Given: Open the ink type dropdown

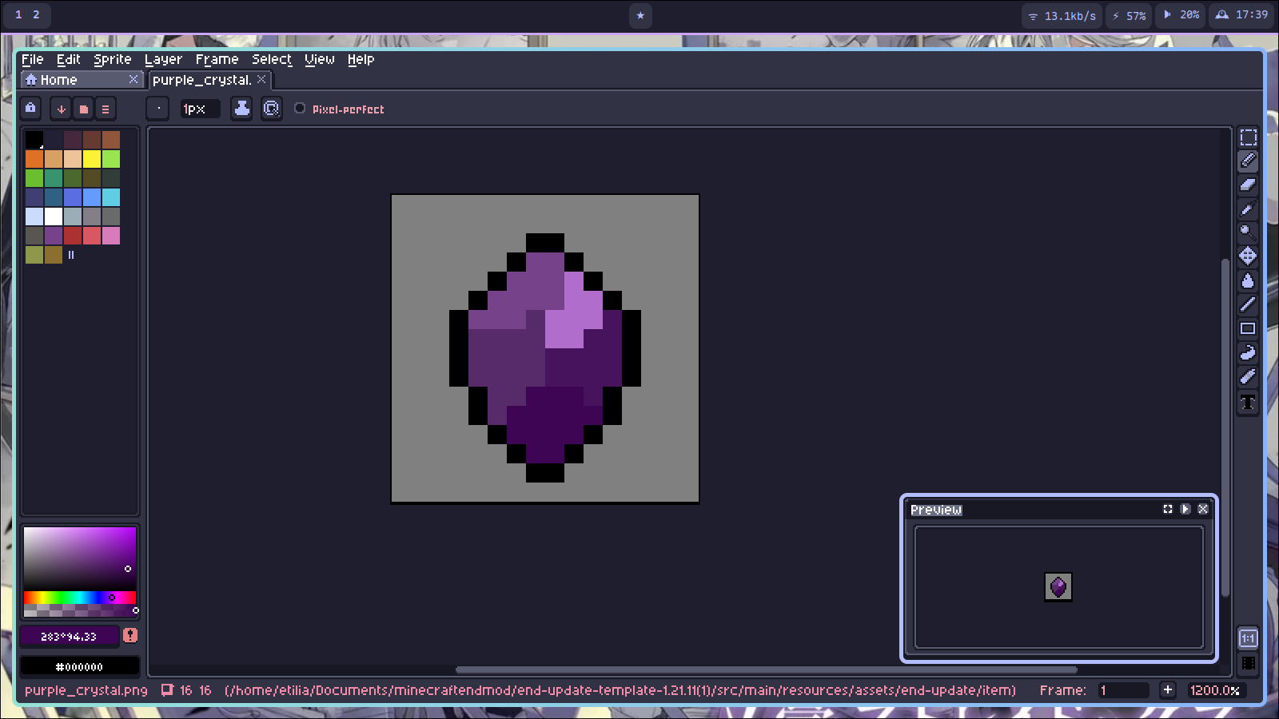Looking at the screenshot, I should pos(241,109).
